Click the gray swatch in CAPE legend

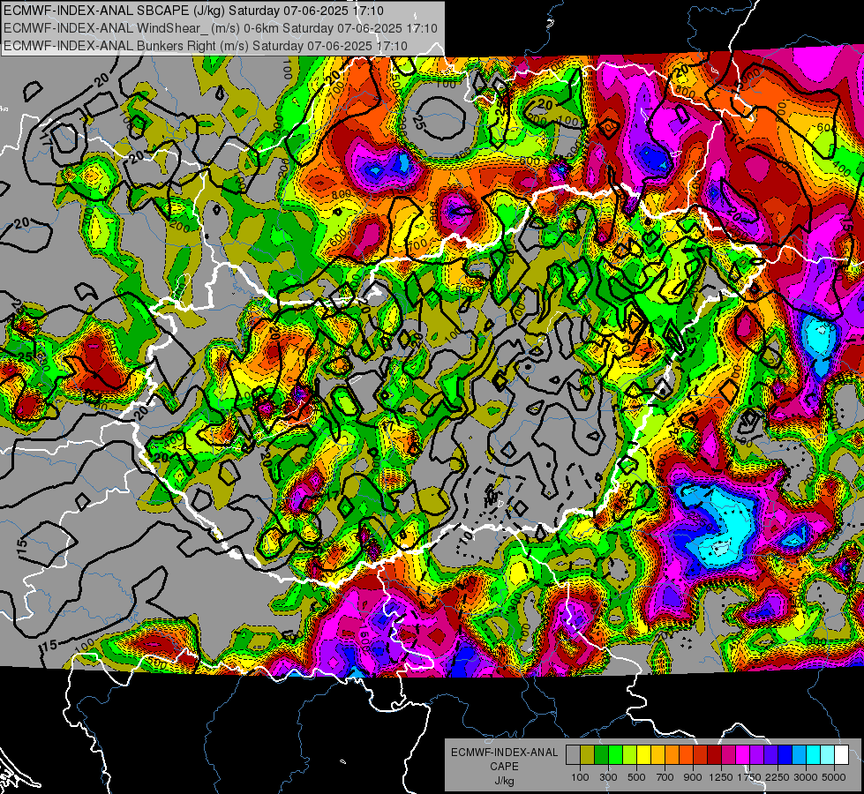[573, 754]
